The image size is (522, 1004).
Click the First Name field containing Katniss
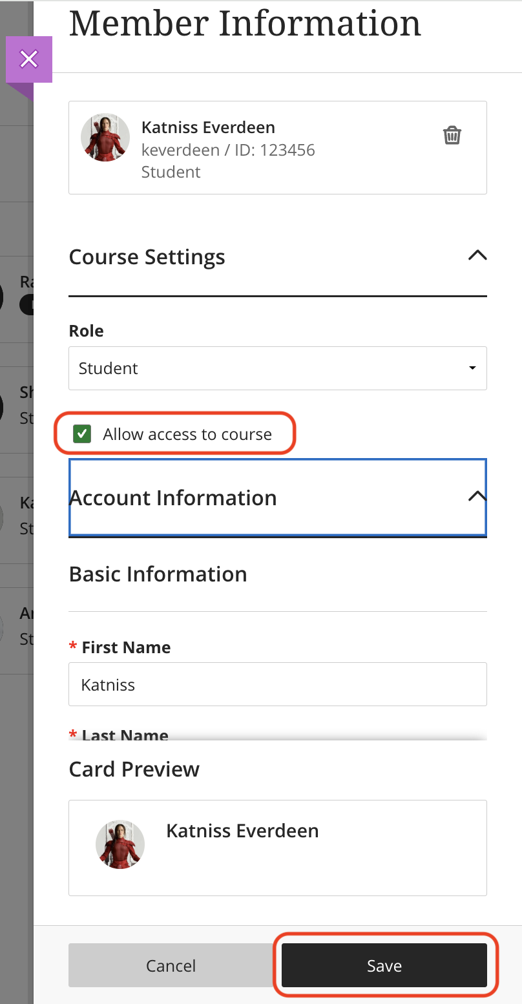277,684
